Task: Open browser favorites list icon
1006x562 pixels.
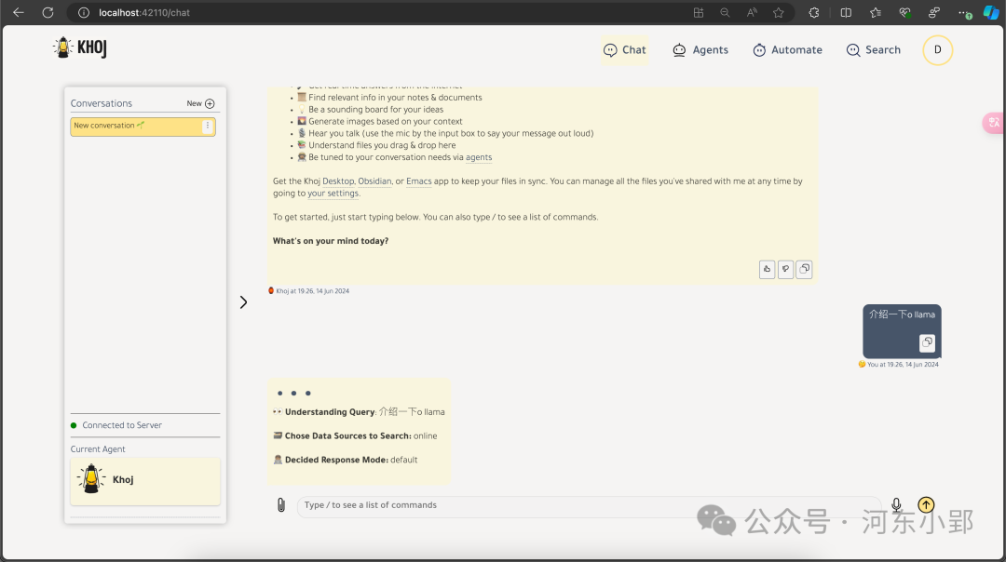Action: pos(875,13)
